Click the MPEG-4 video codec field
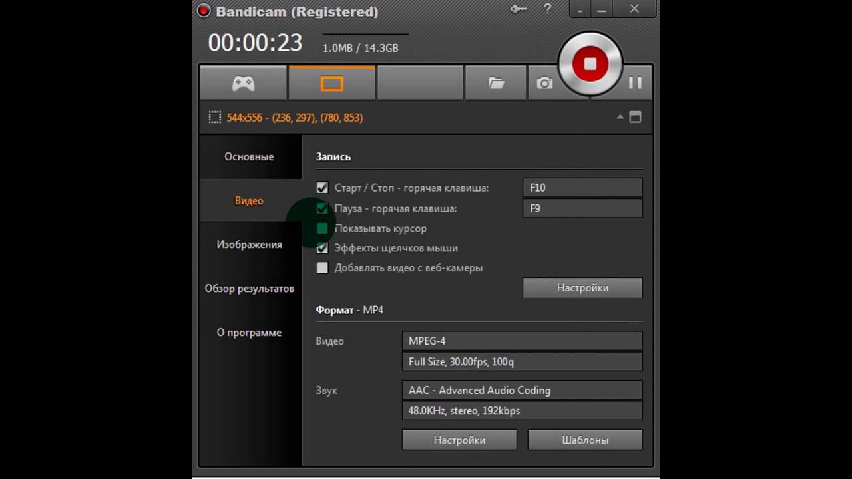Image resolution: width=852 pixels, height=479 pixels. pyautogui.click(x=523, y=341)
